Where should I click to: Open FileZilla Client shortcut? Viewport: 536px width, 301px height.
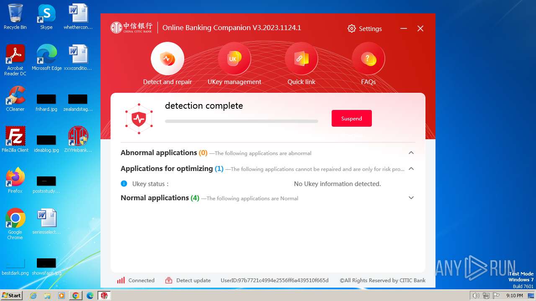point(15,140)
